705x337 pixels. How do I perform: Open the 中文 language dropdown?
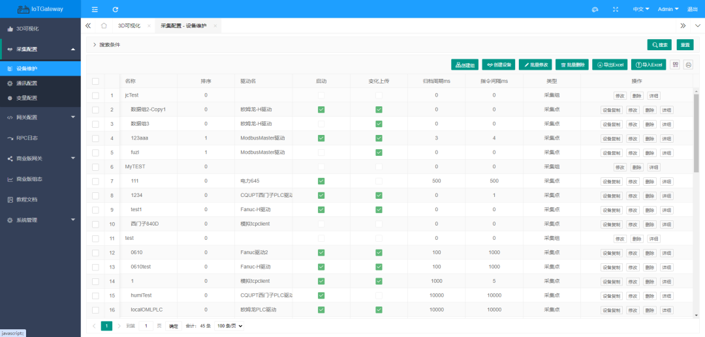click(x=641, y=9)
